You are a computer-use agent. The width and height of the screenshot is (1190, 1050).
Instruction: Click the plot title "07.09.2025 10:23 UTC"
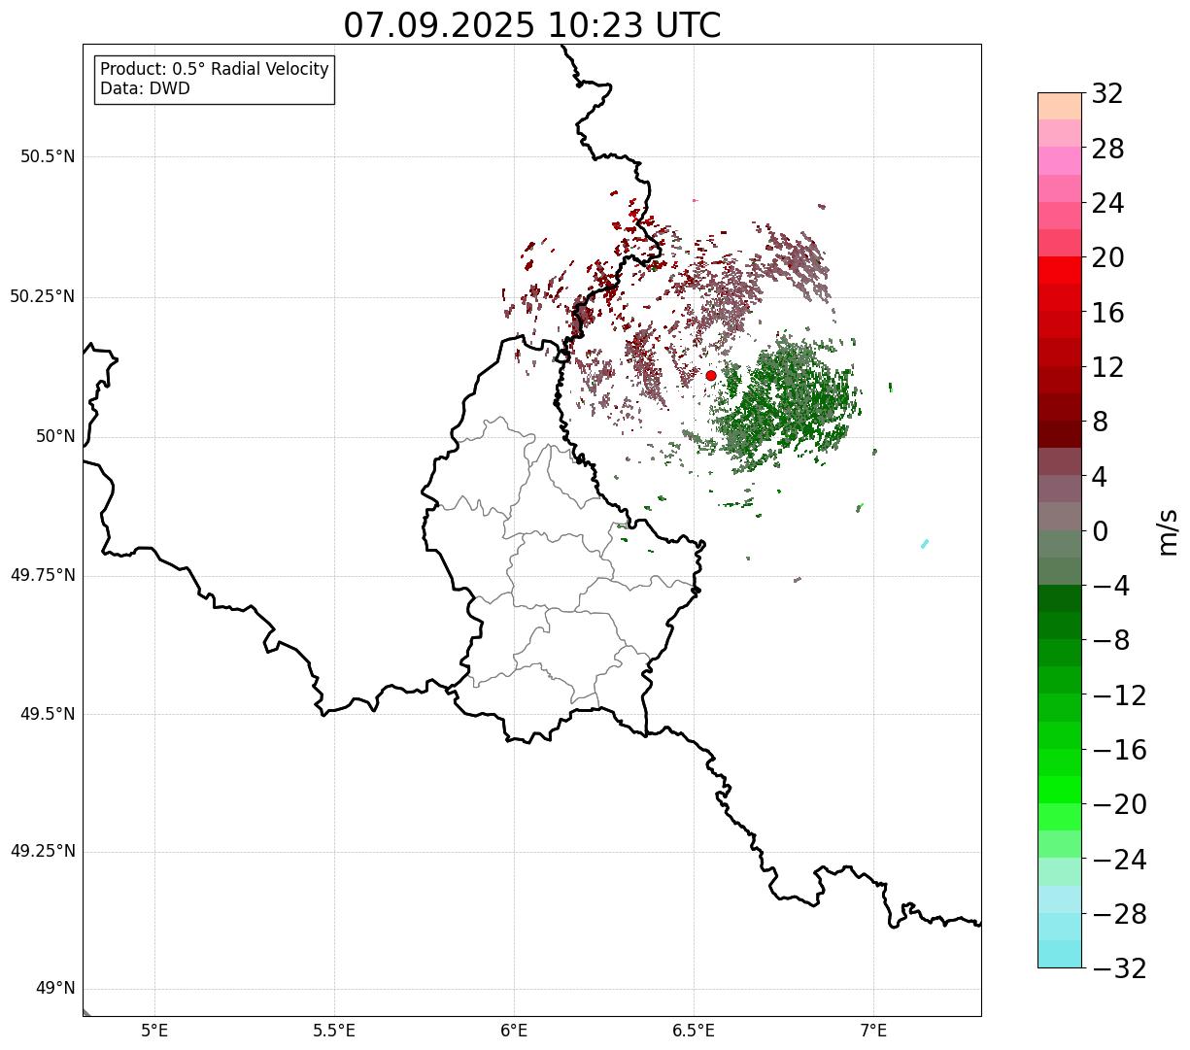532,24
